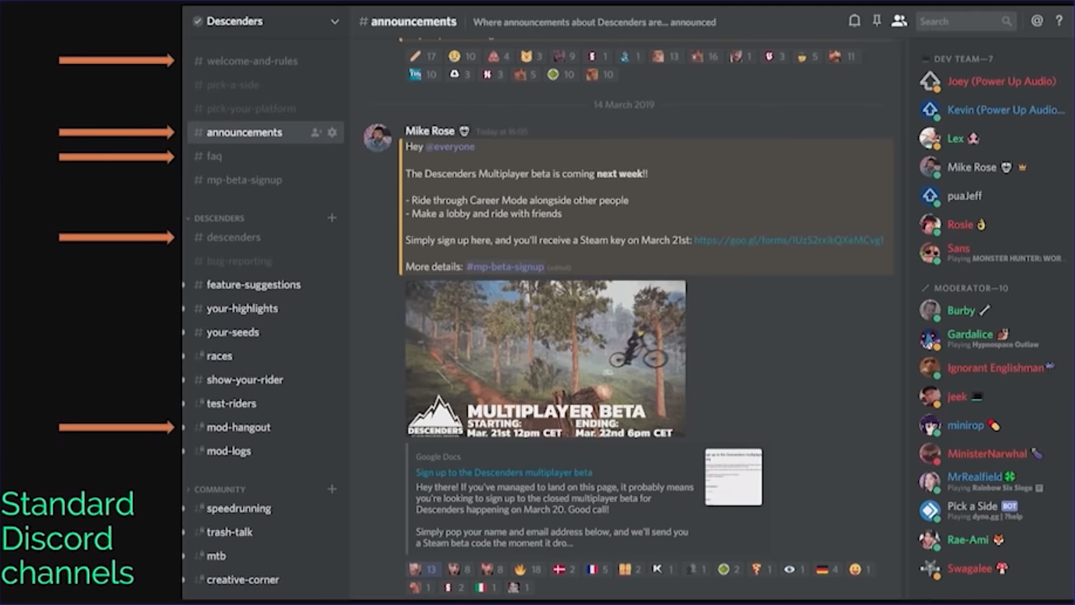Switch to the feature-suggestions channel

click(266, 285)
